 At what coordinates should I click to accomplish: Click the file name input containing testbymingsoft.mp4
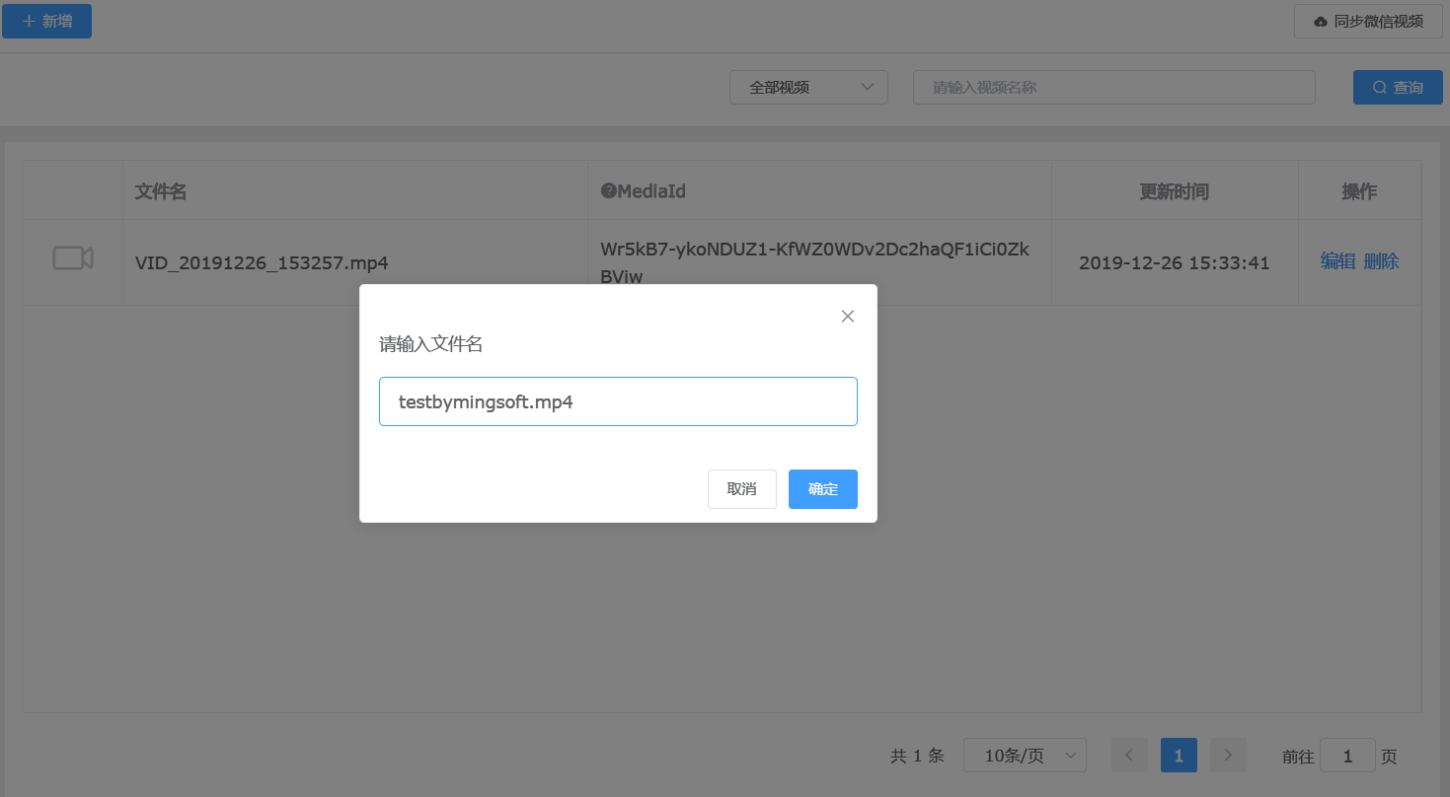click(618, 401)
